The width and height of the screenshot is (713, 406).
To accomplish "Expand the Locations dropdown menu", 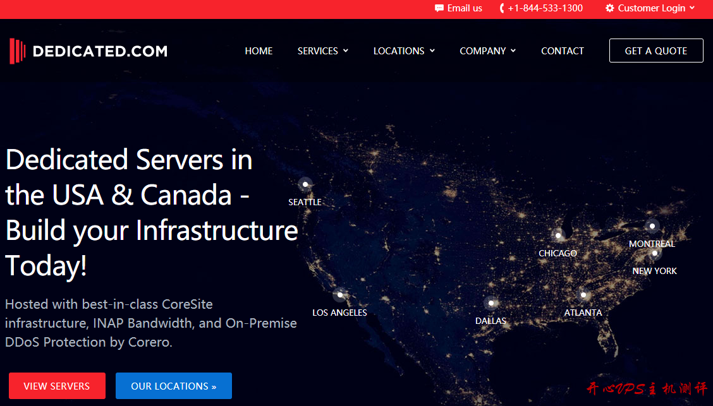I will click(x=404, y=51).
